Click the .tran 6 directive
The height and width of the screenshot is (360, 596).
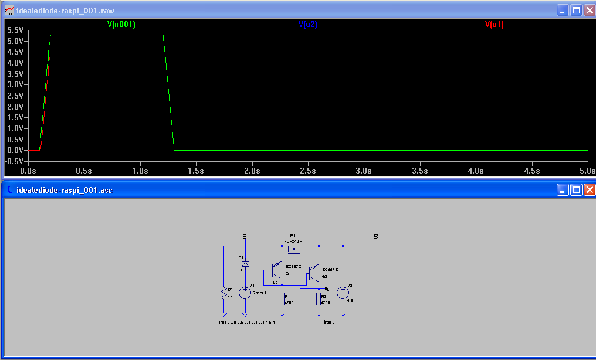coord(329,322)
